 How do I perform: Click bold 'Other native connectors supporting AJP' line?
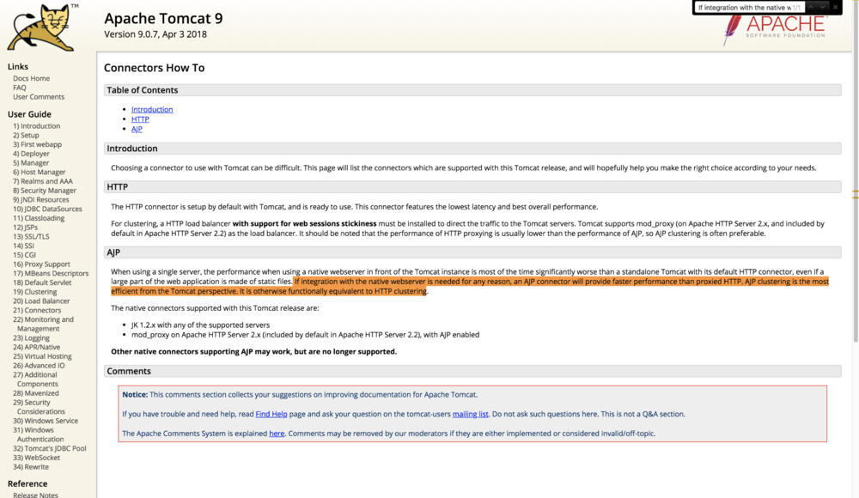point(253,352)
